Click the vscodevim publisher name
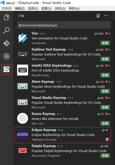115x165 pixels. tap(39, 43)
